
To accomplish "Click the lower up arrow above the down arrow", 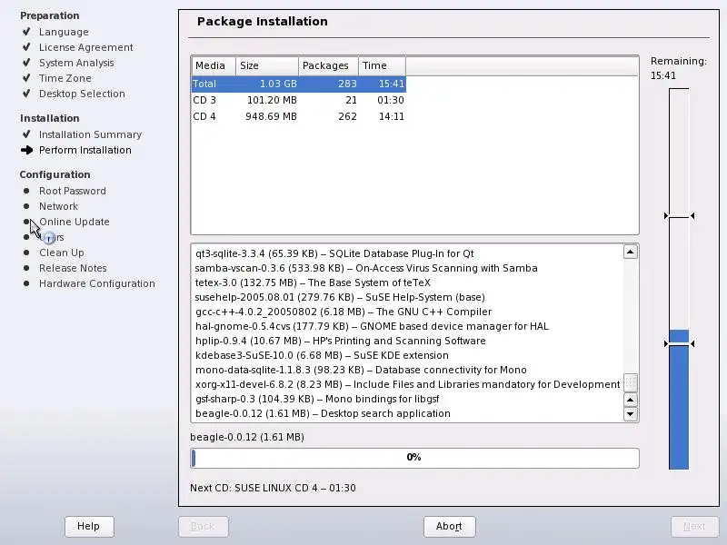I will pyautogui.click(x=630, y=400).
